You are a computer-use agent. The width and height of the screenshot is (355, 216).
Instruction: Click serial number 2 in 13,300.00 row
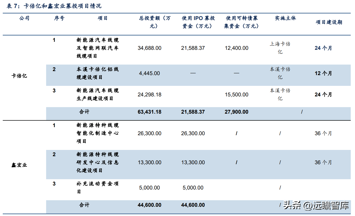point(54,154)
